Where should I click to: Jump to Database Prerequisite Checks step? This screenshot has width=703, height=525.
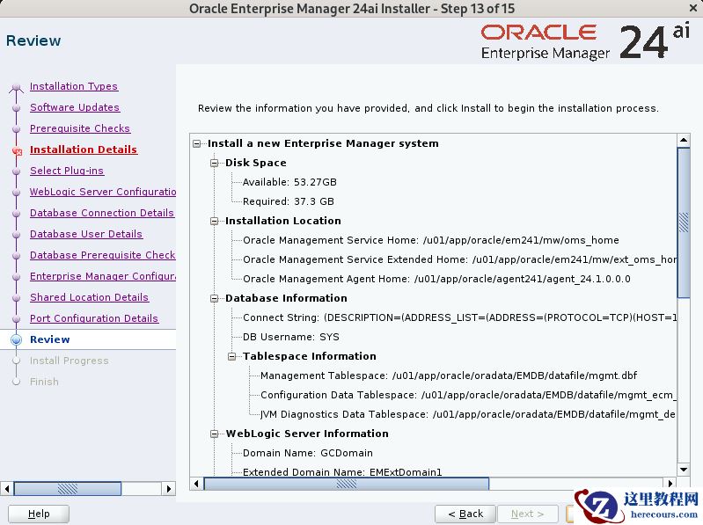(103, 254)
